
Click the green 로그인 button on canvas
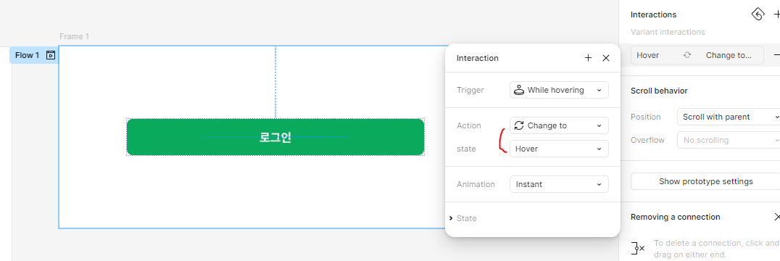click(x=275, y=137)
